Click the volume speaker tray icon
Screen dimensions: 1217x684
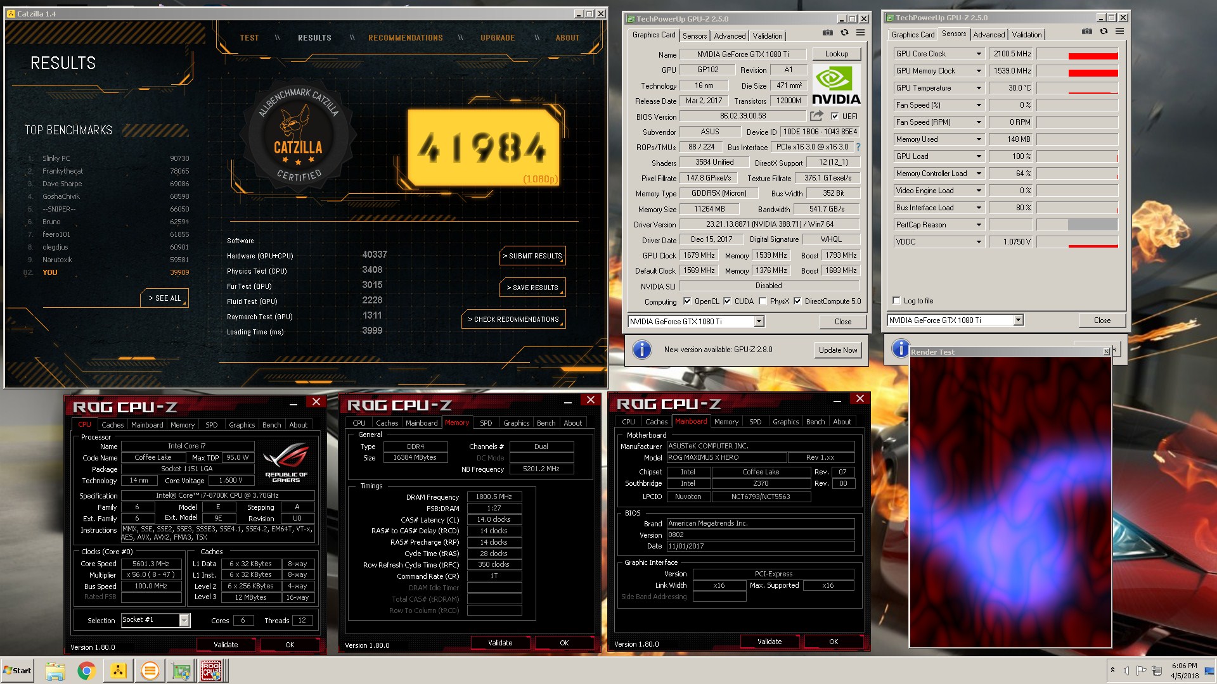click(1126, 671)
